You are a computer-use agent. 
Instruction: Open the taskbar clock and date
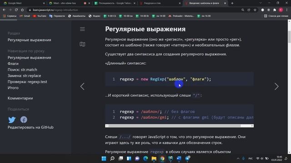coord(277,158)
